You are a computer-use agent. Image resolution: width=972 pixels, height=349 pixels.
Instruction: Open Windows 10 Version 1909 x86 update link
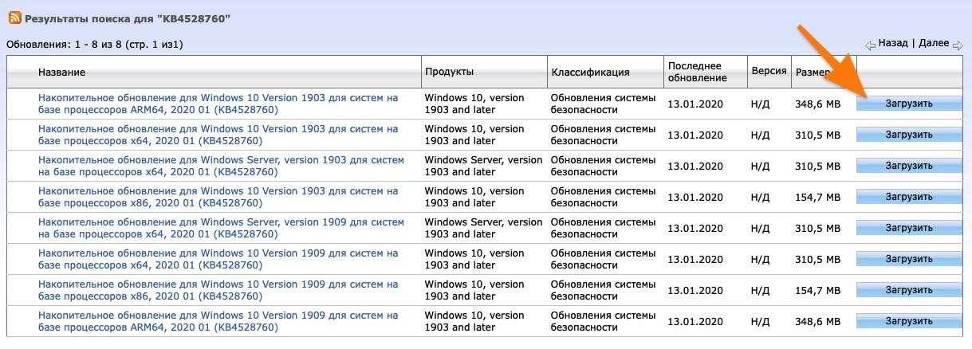pyautogui.click(x=218, y=290)
